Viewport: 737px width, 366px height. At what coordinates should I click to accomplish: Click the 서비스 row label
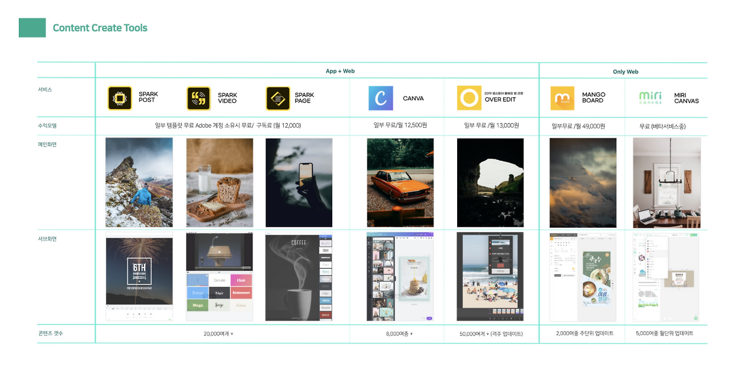tap(45, 90)
